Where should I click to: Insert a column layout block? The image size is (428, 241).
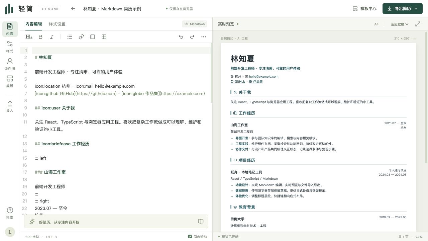pos(93,37)
